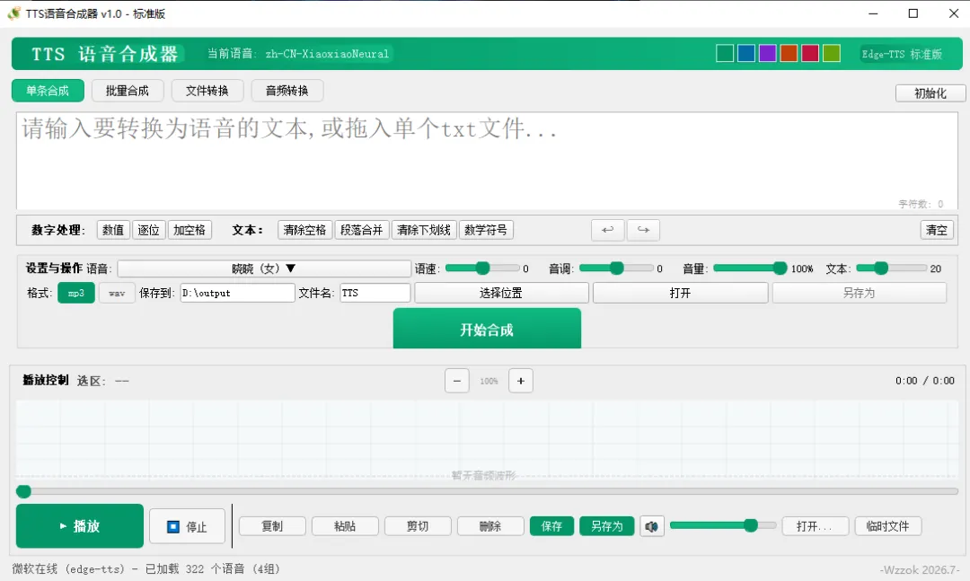This screenshot has height=581, width=970.
Task: Switch to the 单条合成 tab
Action: click(48, 91)
